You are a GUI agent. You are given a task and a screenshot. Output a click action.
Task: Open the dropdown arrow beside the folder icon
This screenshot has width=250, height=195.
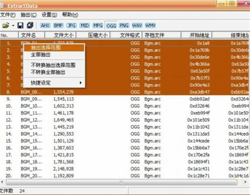pyautogui.click(x=13, y=25)
